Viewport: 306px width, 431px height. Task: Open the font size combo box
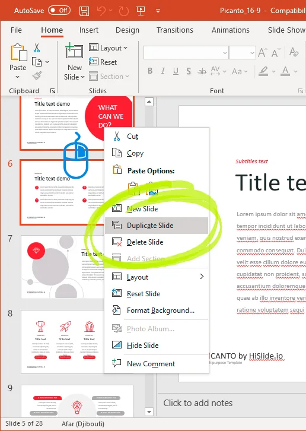[x=243, y=52]
